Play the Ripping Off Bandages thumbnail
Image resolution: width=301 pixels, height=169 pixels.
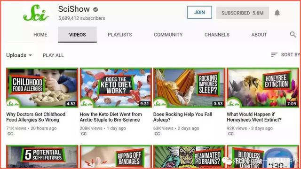click(116, 156)
